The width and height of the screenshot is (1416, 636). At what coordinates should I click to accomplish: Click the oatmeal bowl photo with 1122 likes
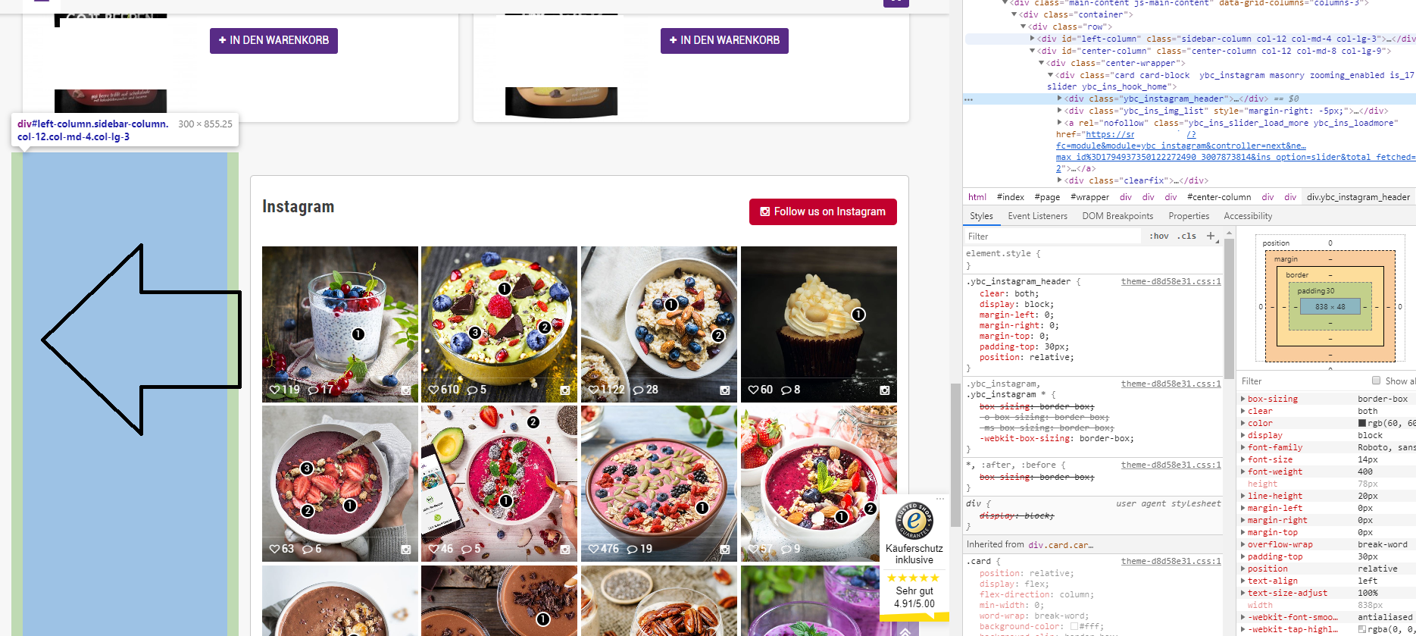(x=659, y=324)
